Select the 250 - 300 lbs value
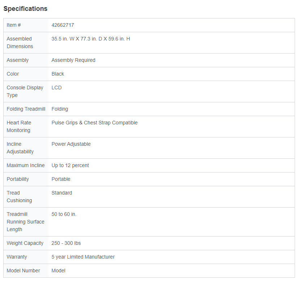 (66, 243)
